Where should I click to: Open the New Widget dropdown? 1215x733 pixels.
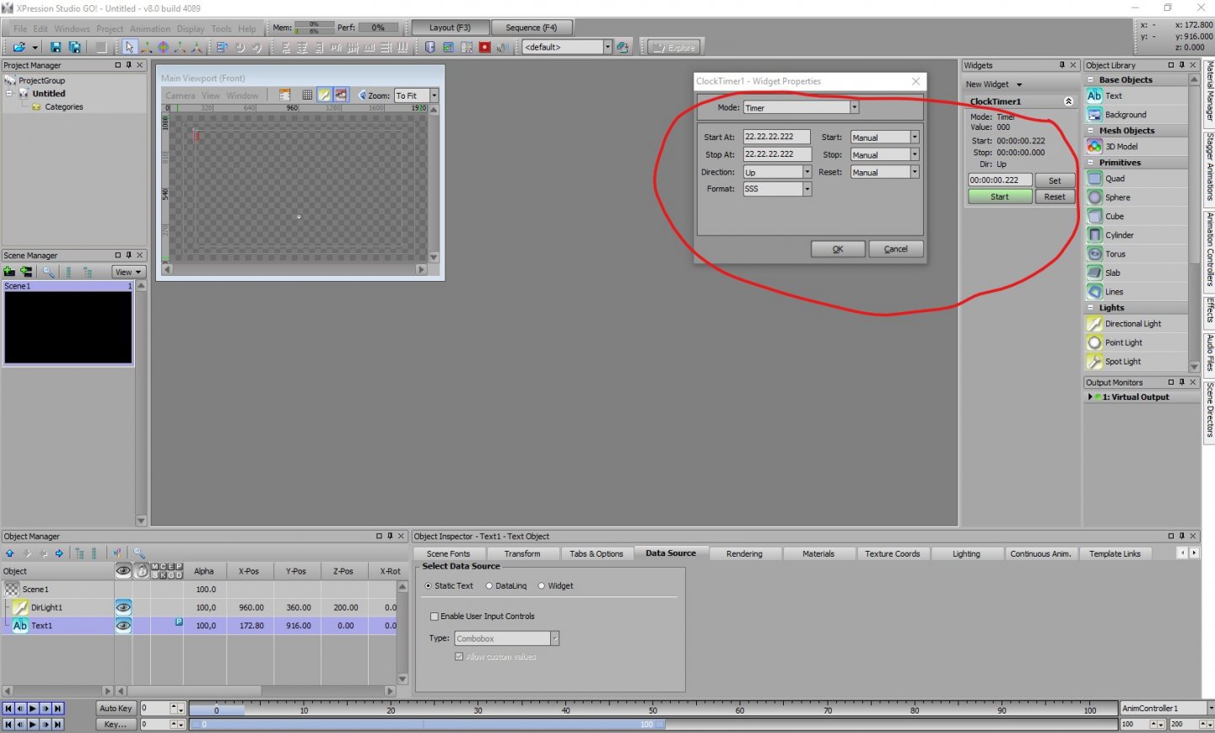(x=994, y=84)
